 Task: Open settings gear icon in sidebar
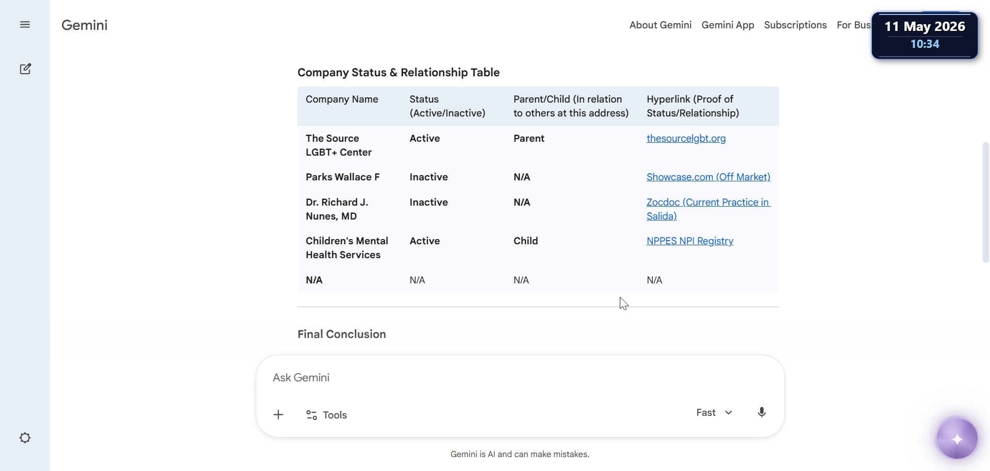point(25,438)
